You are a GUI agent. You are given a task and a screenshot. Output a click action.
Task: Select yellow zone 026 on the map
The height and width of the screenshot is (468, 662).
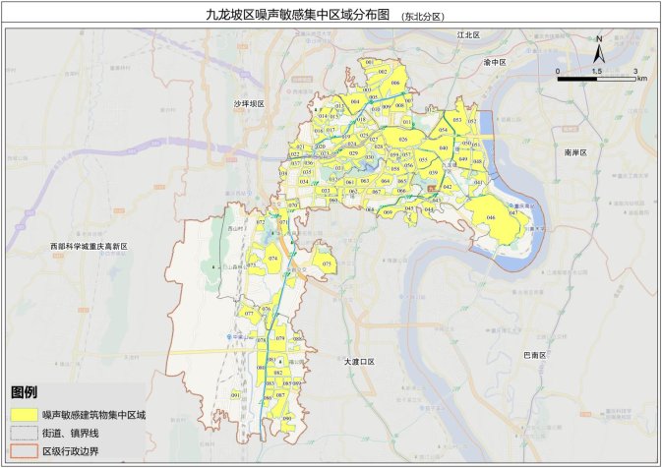[x=401, y=140]
